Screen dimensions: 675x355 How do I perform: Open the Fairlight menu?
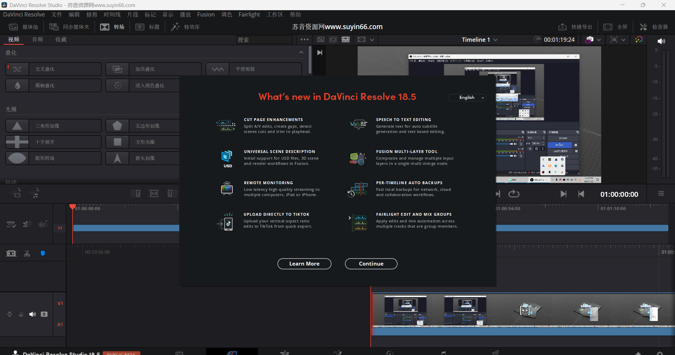tap(249, 14)
